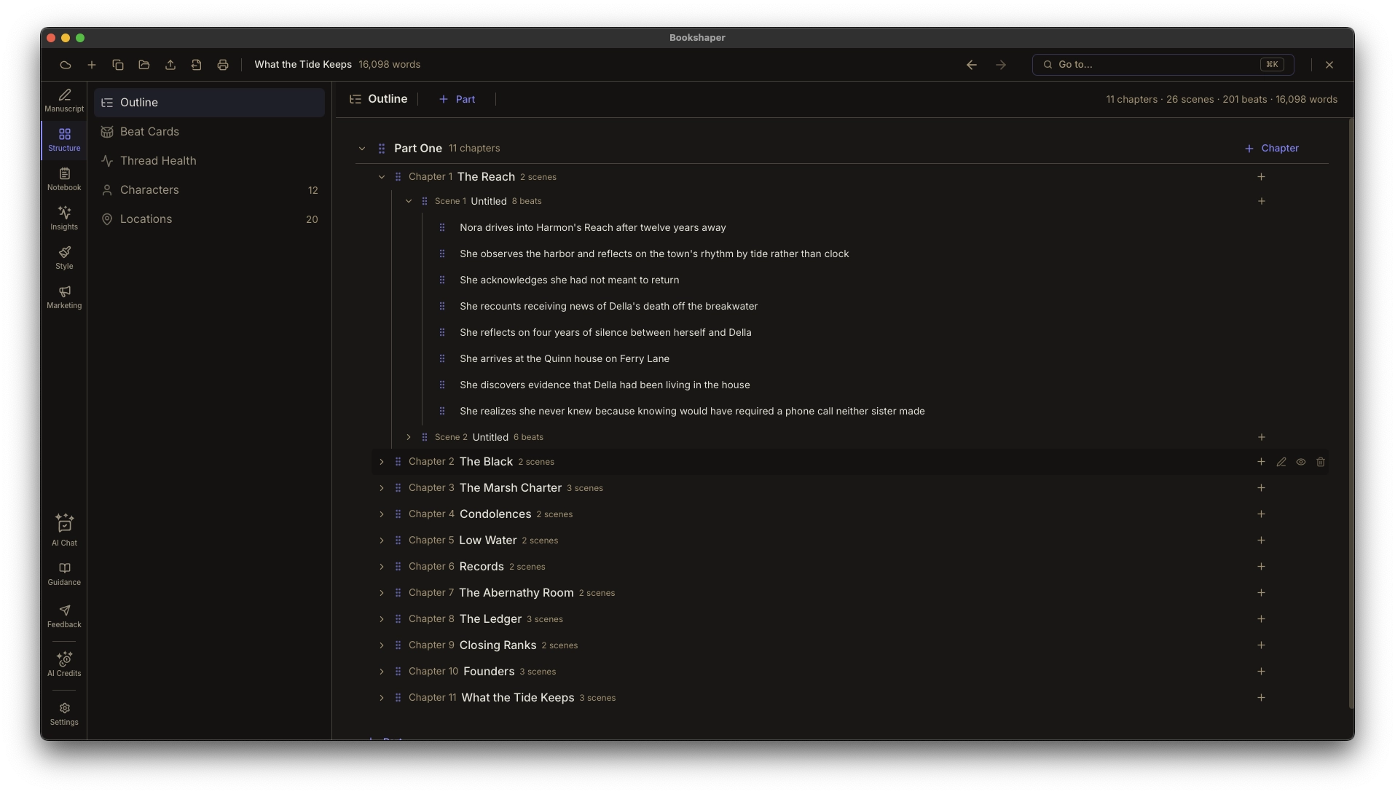
Task: Select beat 'She acknowledges she had not meant'
Action: (570, 280)
